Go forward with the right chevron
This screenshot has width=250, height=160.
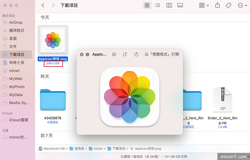pyautogui.click(x=53, y=5)
